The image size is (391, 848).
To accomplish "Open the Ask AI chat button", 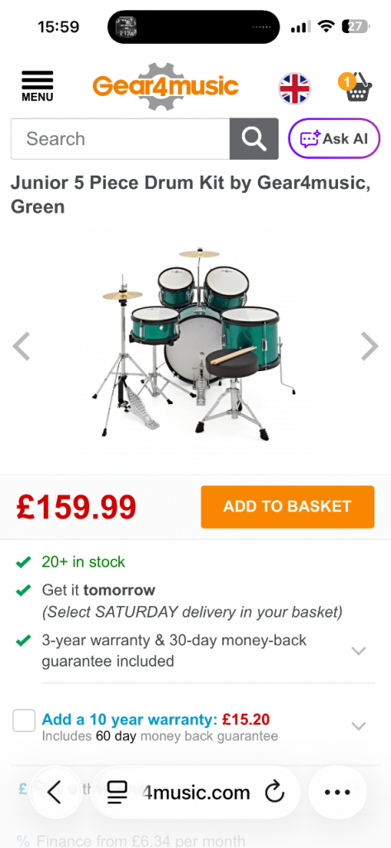I will pyautogui.click(x=334, y=138).
